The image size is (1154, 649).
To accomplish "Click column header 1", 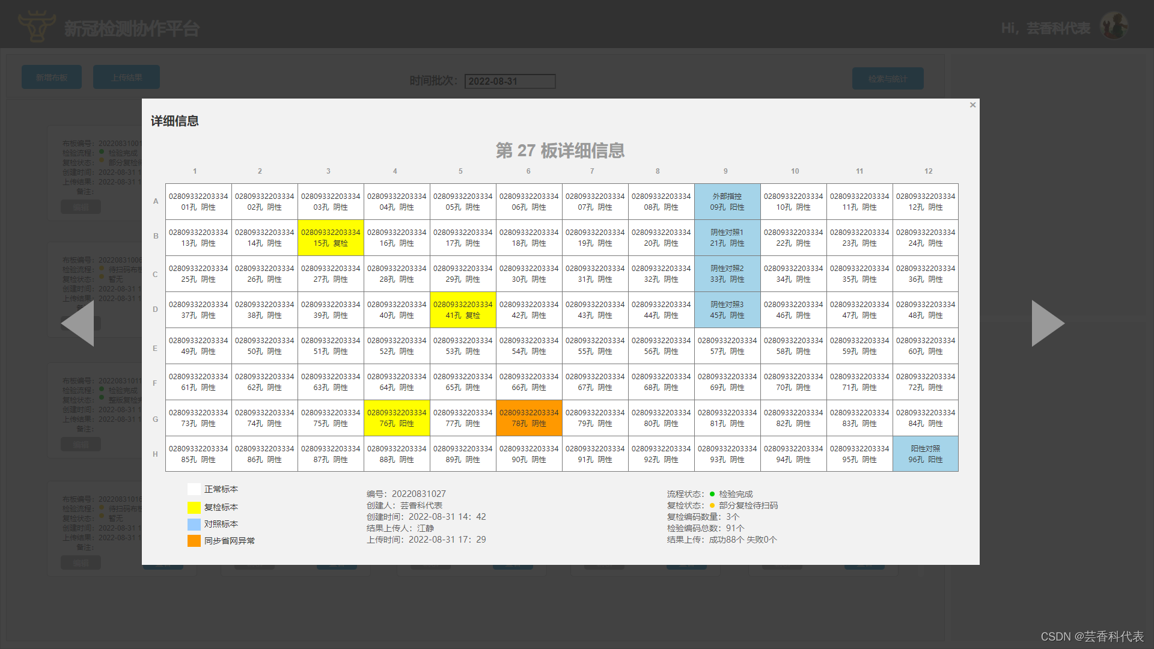I will pyautogui.click(x=195, y=171).
